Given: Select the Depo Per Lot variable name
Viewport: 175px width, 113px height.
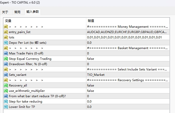Looking at the screenshot, I should (28, 43).
